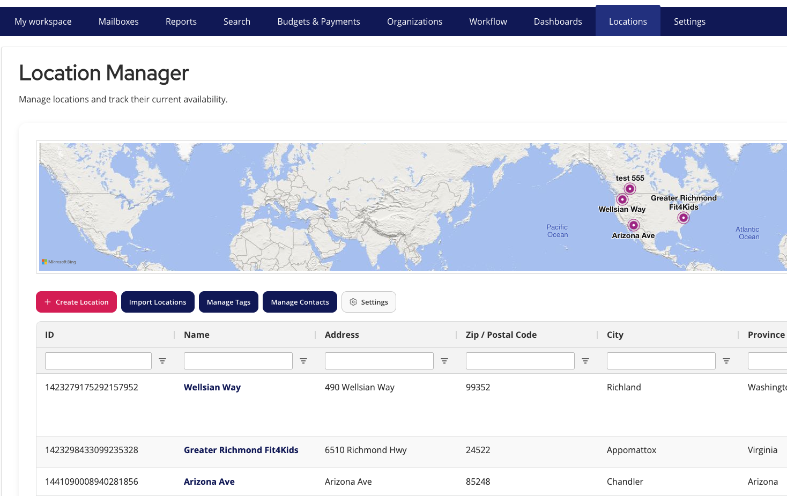Click the plus icon on Create Location
787x496 pixels.
tap(48, 302)
